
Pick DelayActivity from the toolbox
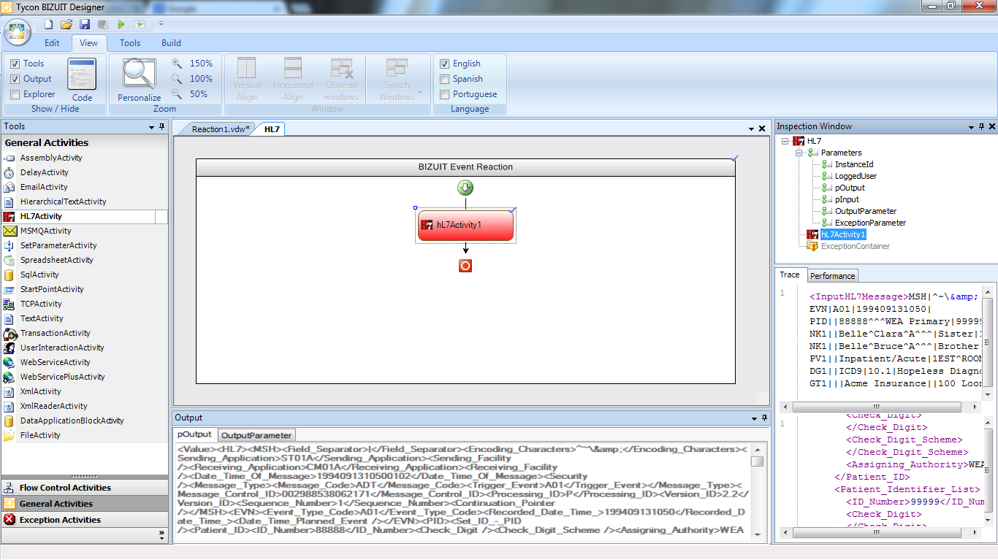(x=45, y=172)
